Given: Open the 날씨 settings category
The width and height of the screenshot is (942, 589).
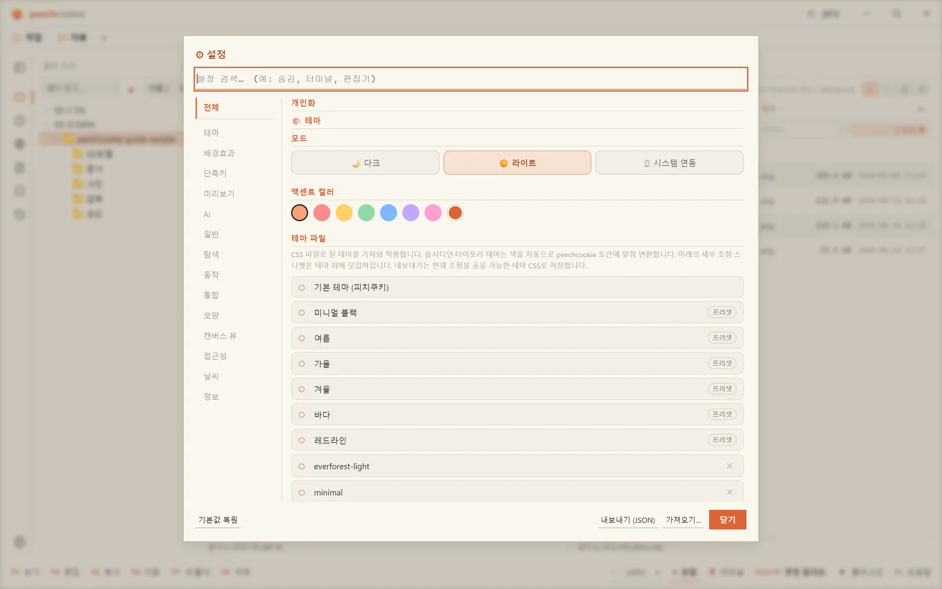Looking at the screenshot, I should click(x=235, y=376).
